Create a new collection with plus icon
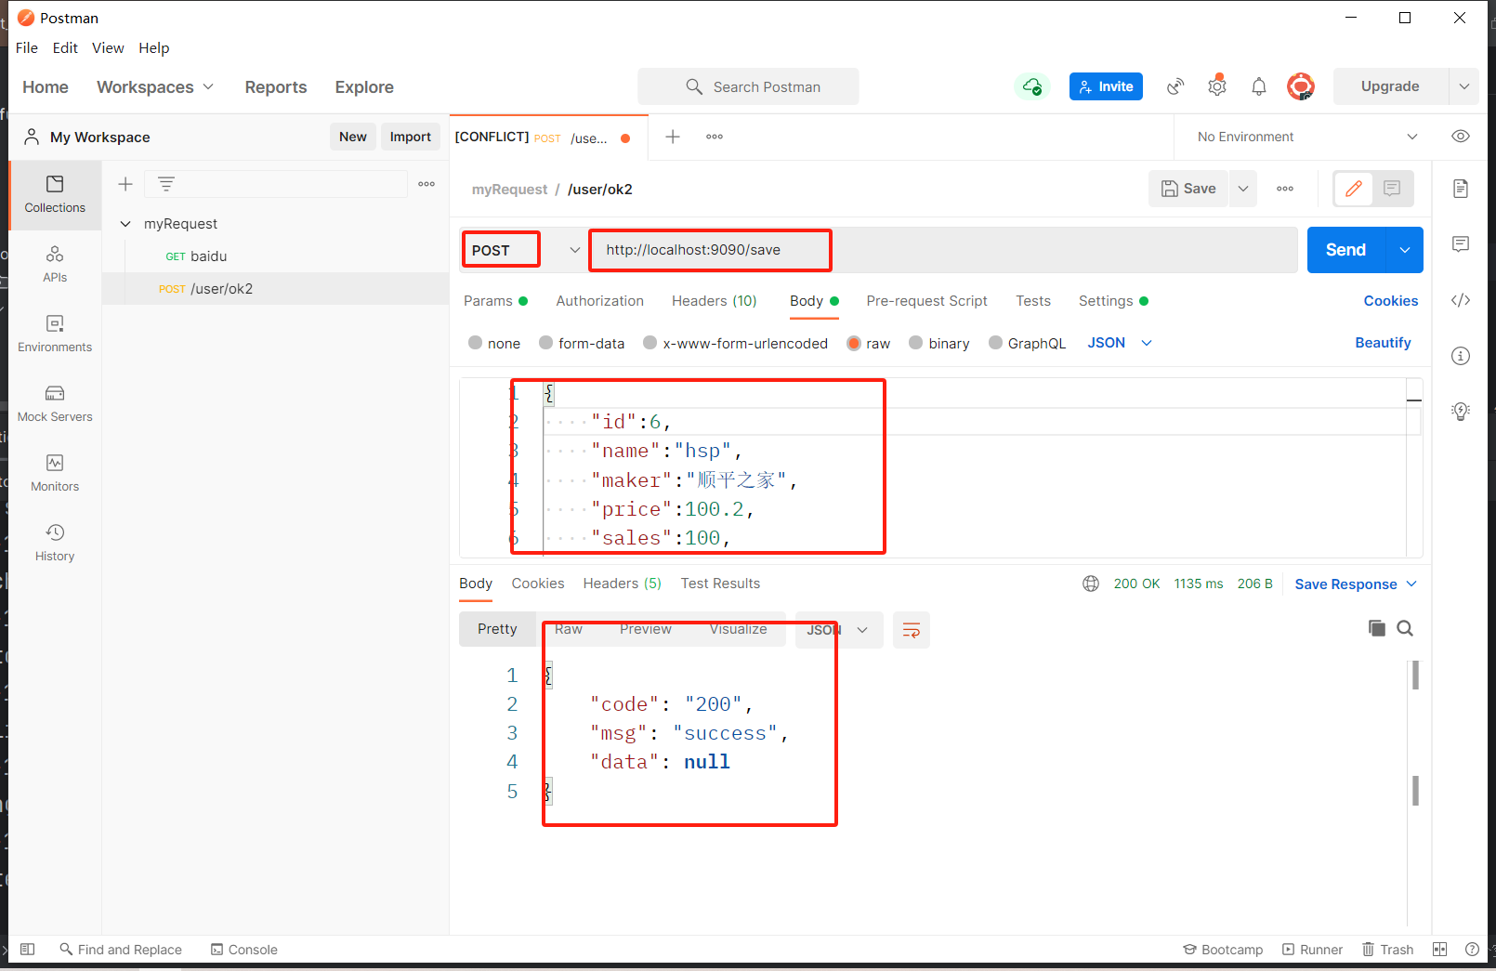The image size is (1496, 971). coord(125,184)
